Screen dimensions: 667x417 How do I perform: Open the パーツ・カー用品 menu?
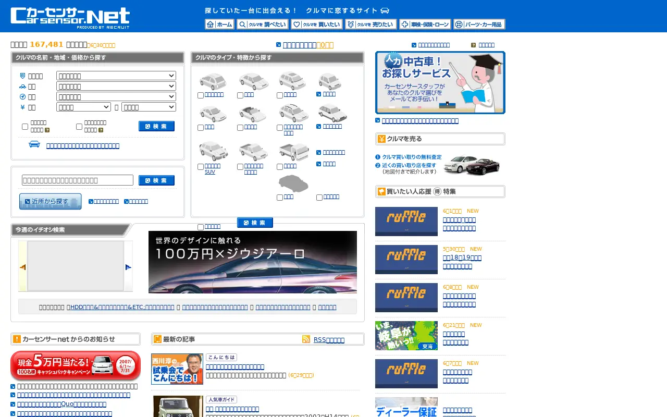tap(479, 24)
